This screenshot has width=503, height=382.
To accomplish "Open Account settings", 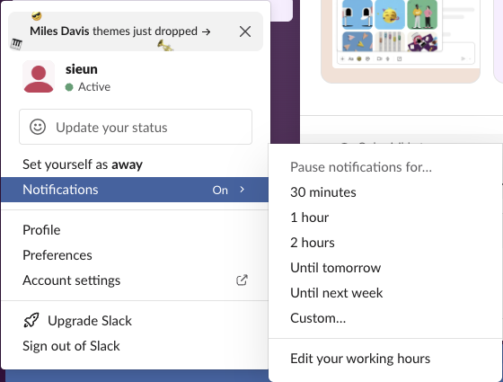I will 135,280.
